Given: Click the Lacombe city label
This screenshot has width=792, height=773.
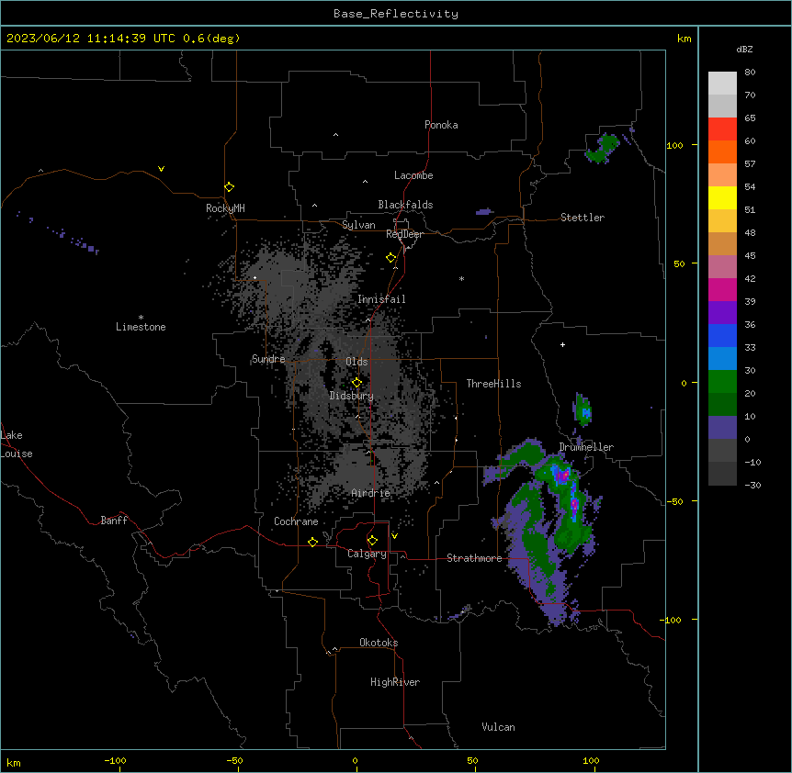Looking at the screenshot, I should point(413,175).
